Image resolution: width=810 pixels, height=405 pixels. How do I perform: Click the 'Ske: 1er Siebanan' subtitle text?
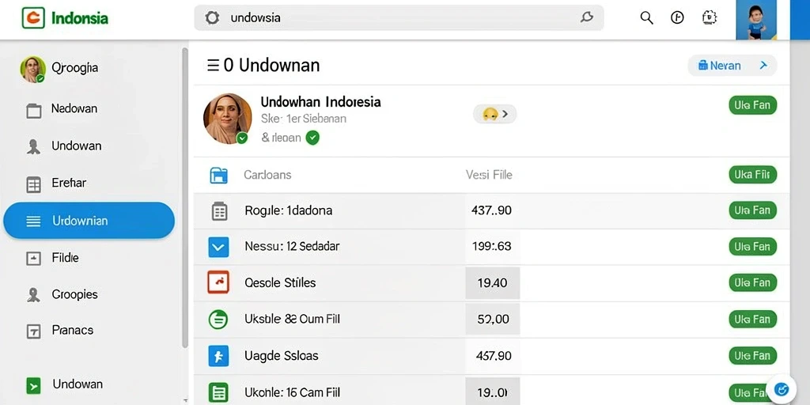pos(304,119)
